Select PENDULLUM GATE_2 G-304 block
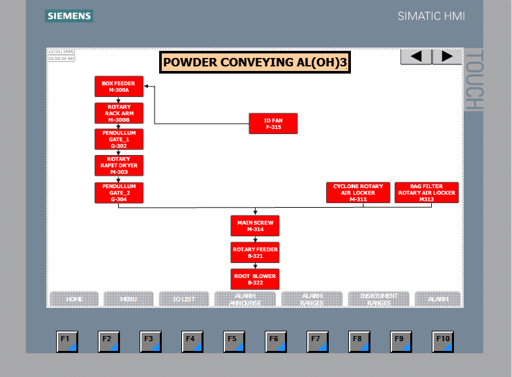The width and height of the screenshot is (512, 377). coord(119,193)
